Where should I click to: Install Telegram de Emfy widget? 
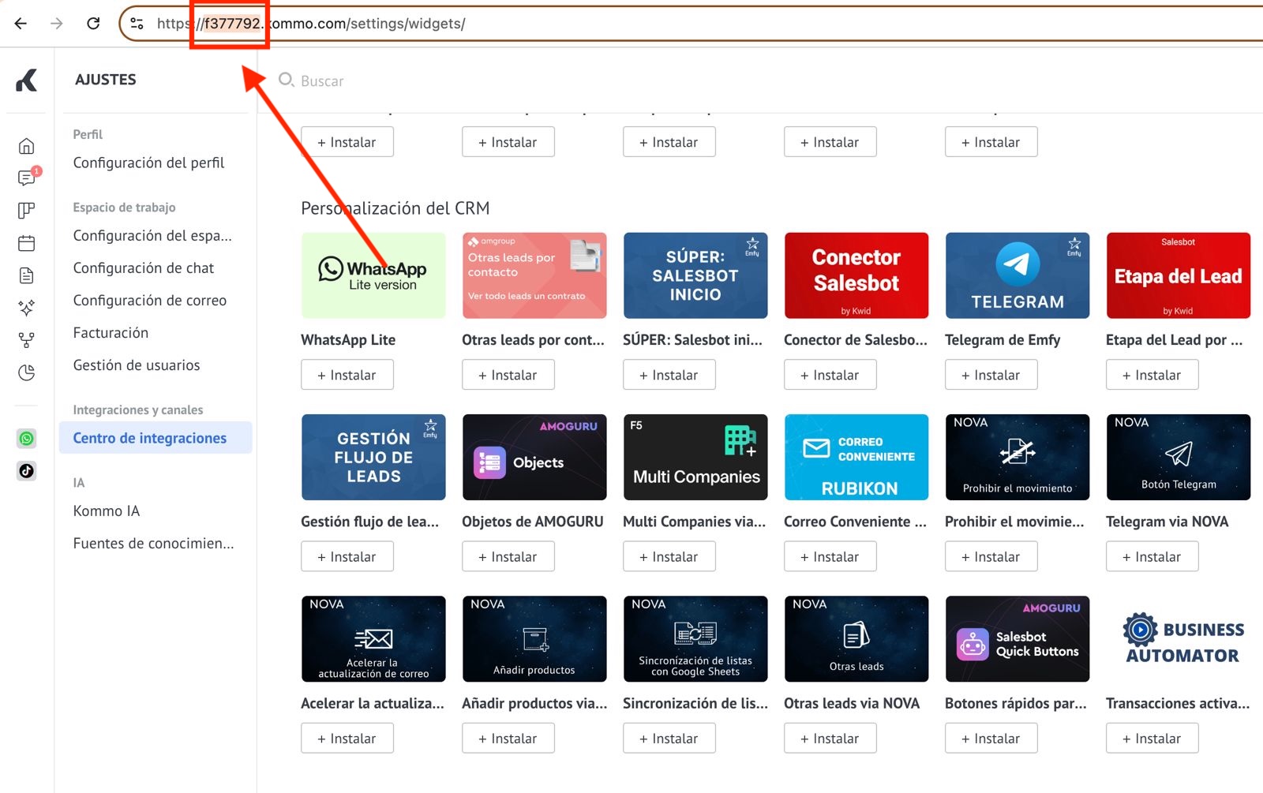click(991, 375)
